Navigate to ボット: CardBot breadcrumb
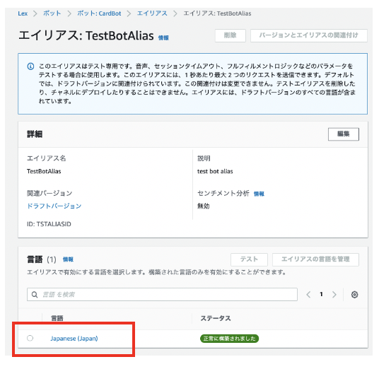This screenshot has width=379, height=369. tap(99, 13)
